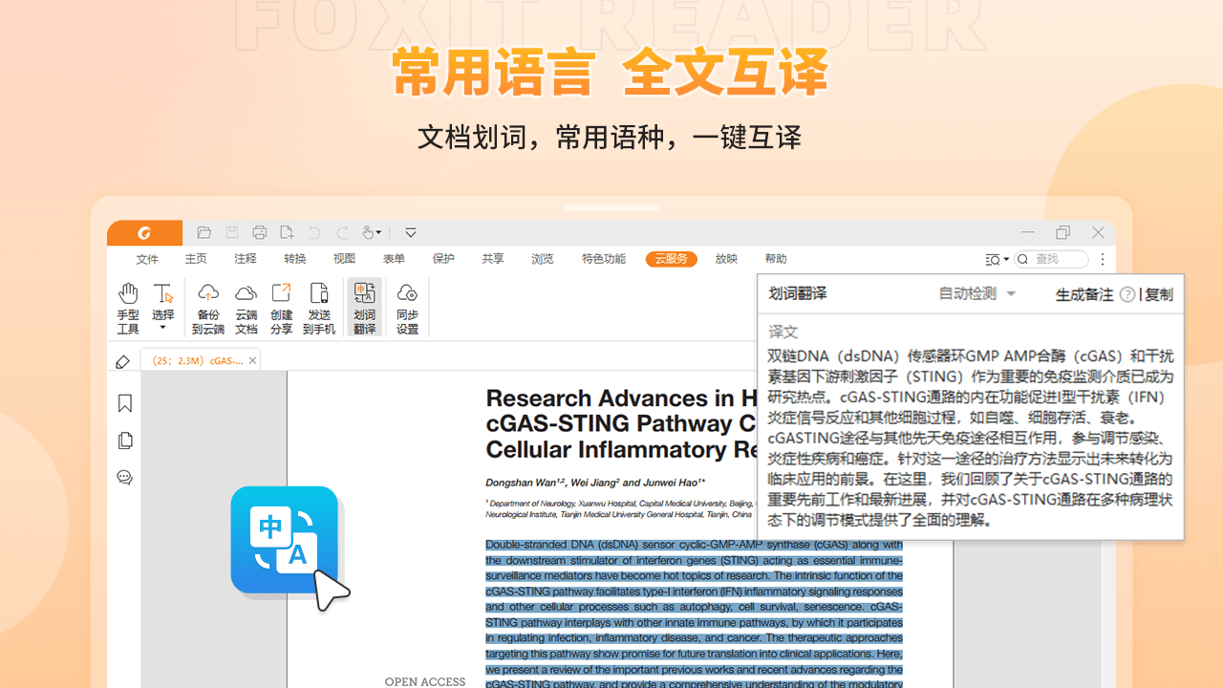Open 云端文档 cloud documents
The width and height of the screenshot is (1223, 688).
[x=247, y=307]
